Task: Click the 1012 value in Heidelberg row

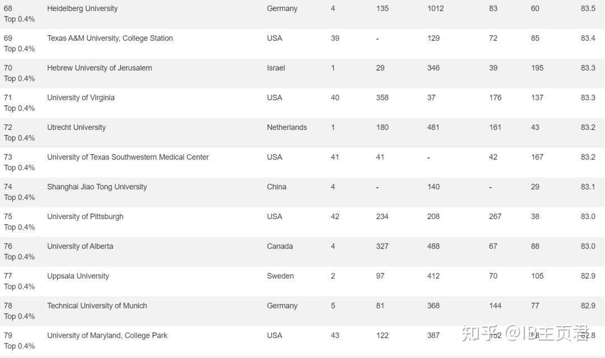Action: click(x=436, y=8)
